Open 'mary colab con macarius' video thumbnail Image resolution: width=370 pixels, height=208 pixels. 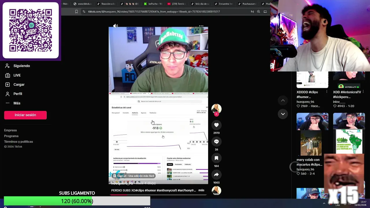point(312,134)
